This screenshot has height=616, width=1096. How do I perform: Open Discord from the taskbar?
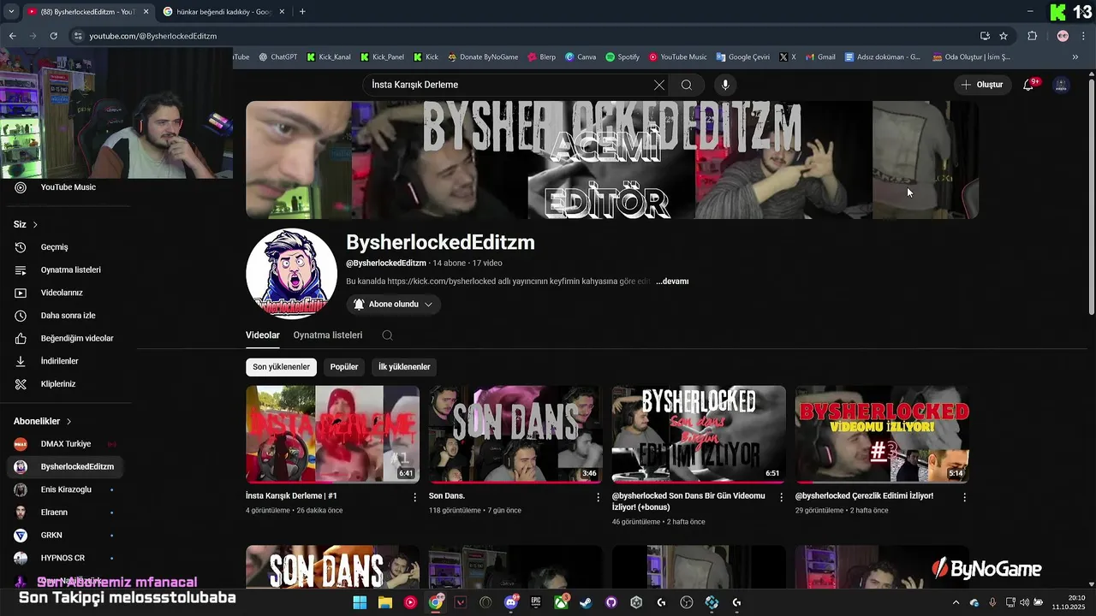point(511,602)
